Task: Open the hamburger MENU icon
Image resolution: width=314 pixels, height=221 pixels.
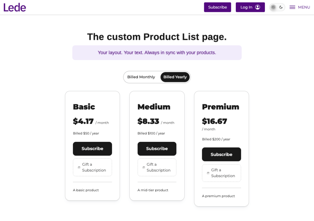Action: [x=292, y=7]
